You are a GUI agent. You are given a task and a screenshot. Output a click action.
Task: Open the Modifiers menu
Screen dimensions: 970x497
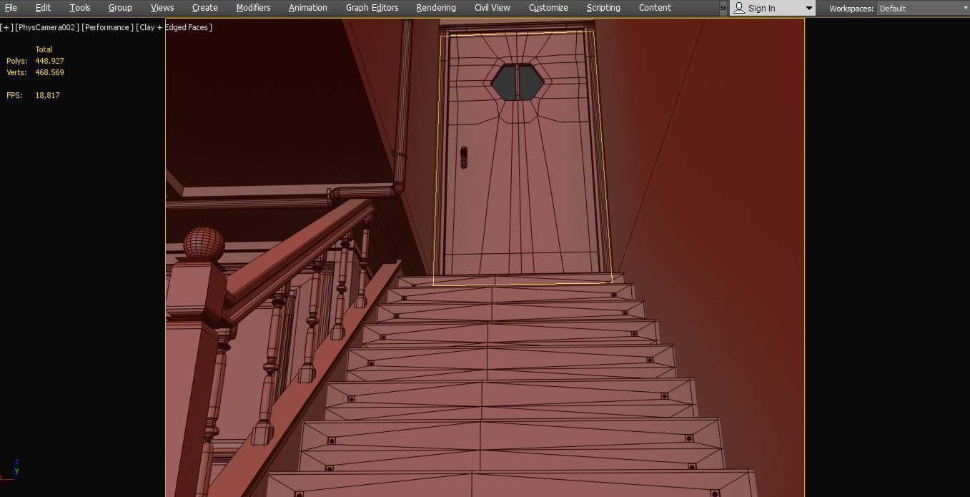coord(253,8)
